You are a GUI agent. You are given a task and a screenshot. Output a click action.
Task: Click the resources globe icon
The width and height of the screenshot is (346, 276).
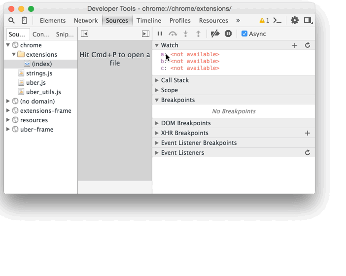click(15, 120)
